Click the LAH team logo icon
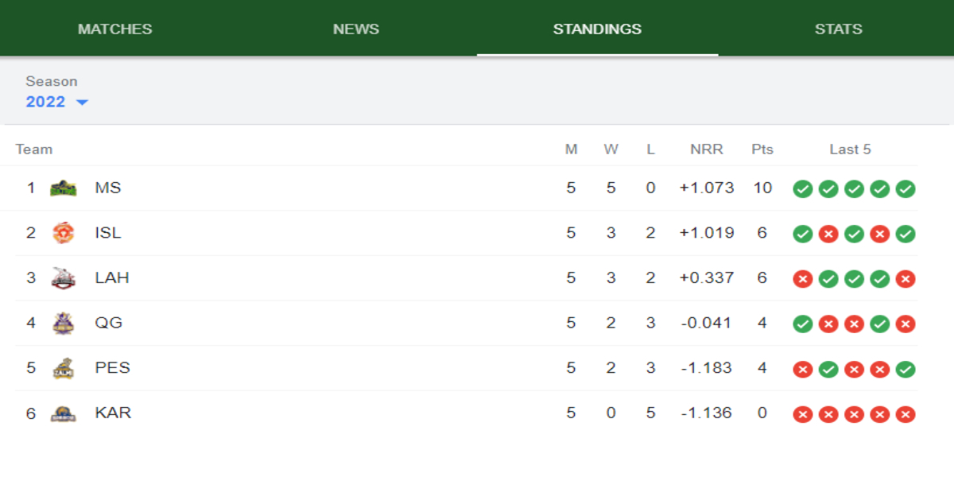Viewport: 954px width, 477px height. (x=63, y=278)
